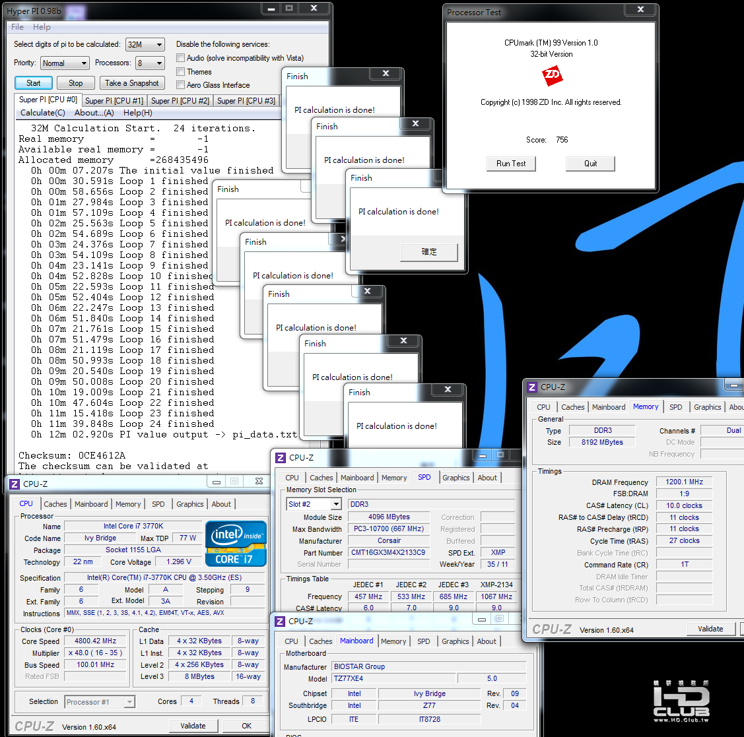The height and width of the screenshot is (737, 744).
Task: Open Caches tab in CPU-Z CPU window
Action: (x=55, y=504)
